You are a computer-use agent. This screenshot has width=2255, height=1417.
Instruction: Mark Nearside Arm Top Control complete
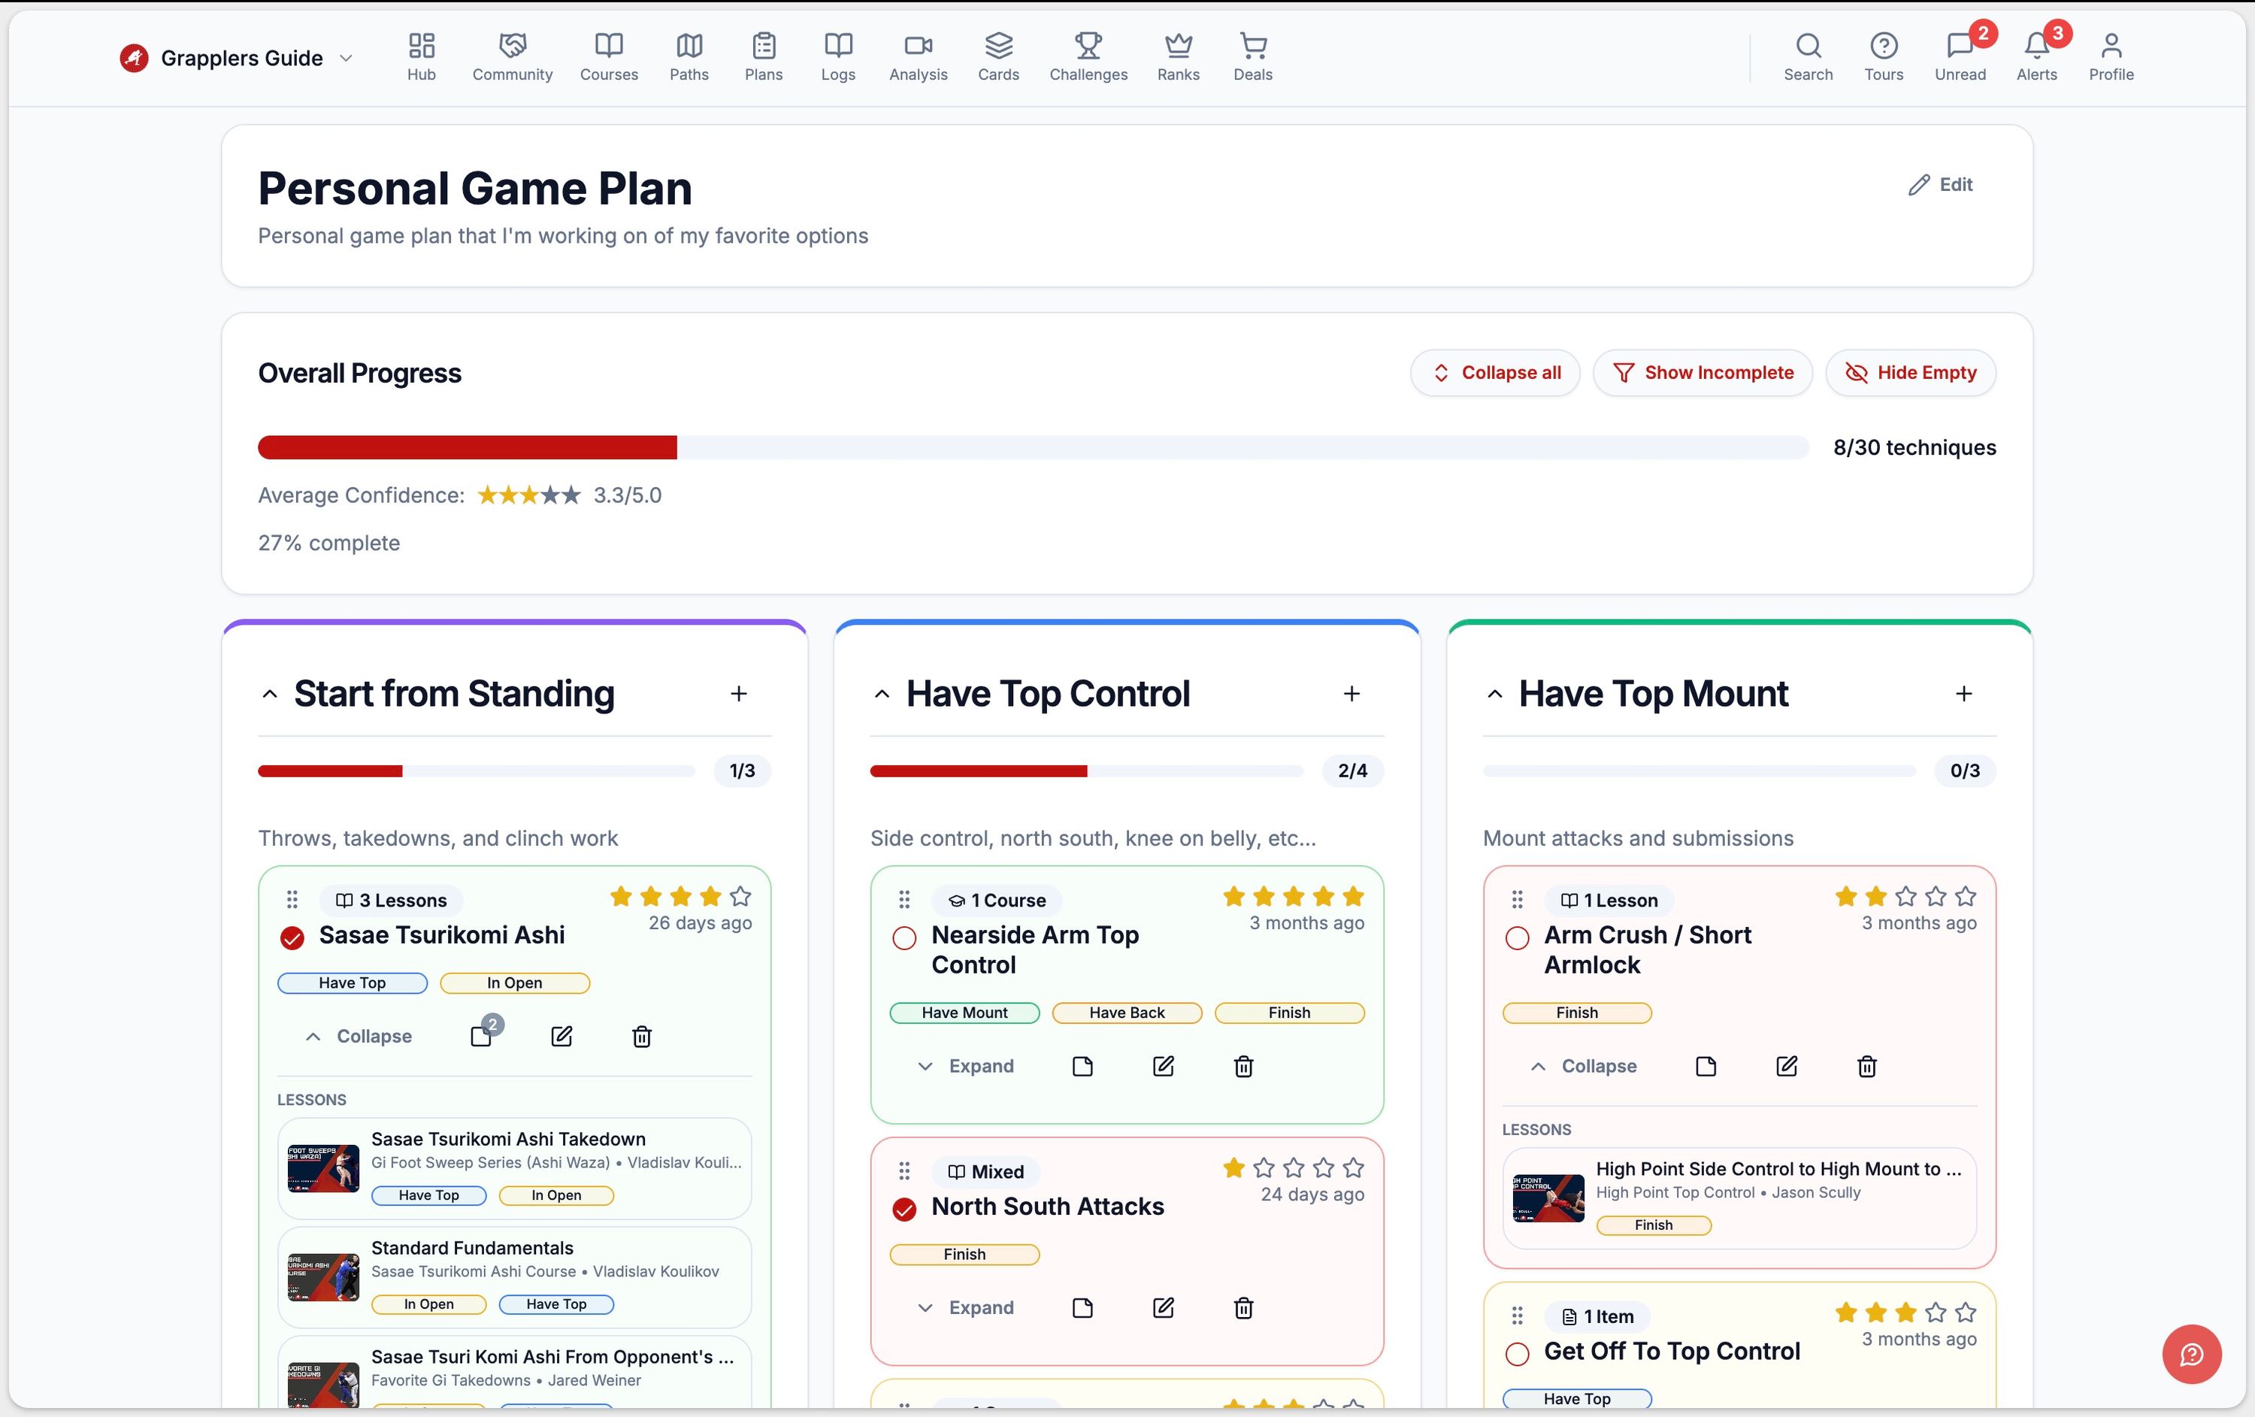pos(904,937)
